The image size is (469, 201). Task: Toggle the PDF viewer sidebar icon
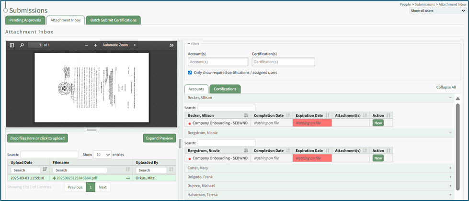tap(12, 45)
